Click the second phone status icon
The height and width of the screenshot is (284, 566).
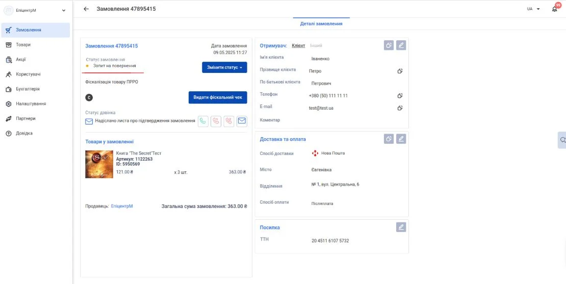[x=216, y=121]
